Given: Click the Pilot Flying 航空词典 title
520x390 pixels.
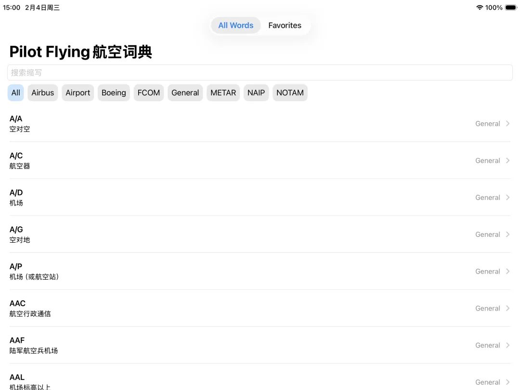Looking at the screenshot, I should [80, 52].
